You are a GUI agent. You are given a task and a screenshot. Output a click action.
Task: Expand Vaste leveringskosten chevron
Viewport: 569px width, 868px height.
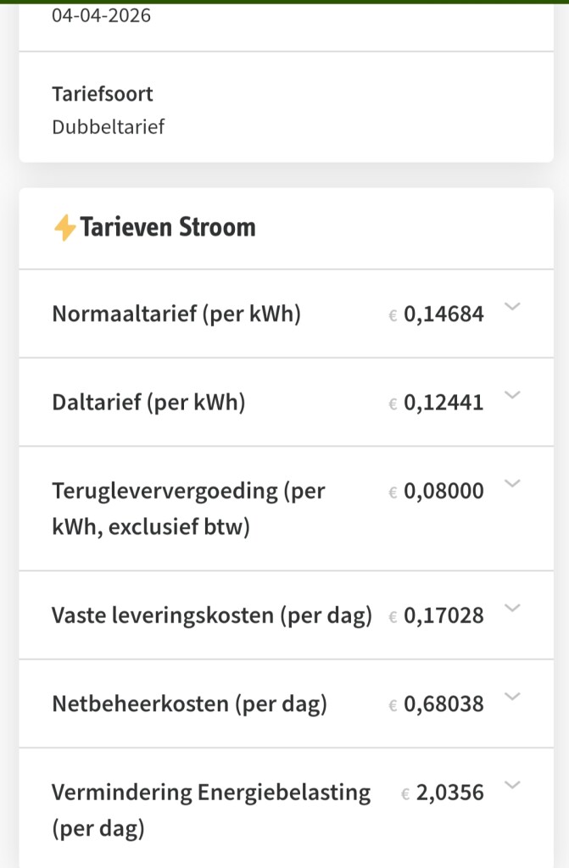[x=511, y=608]
